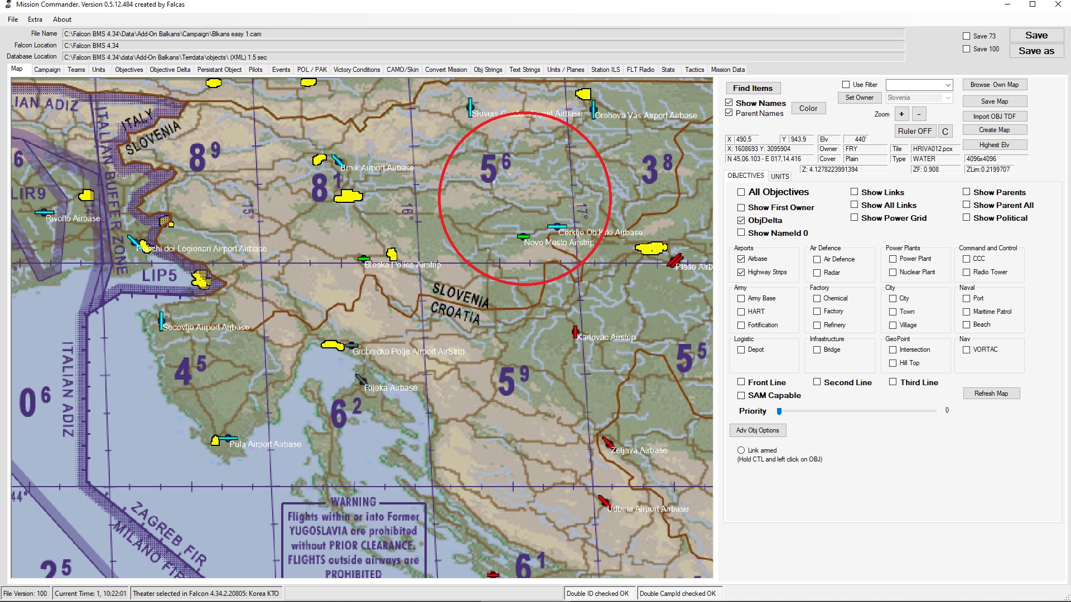Switch to the Victory Conditions tab
This screenshot has width=1071, height=602.
356,70
